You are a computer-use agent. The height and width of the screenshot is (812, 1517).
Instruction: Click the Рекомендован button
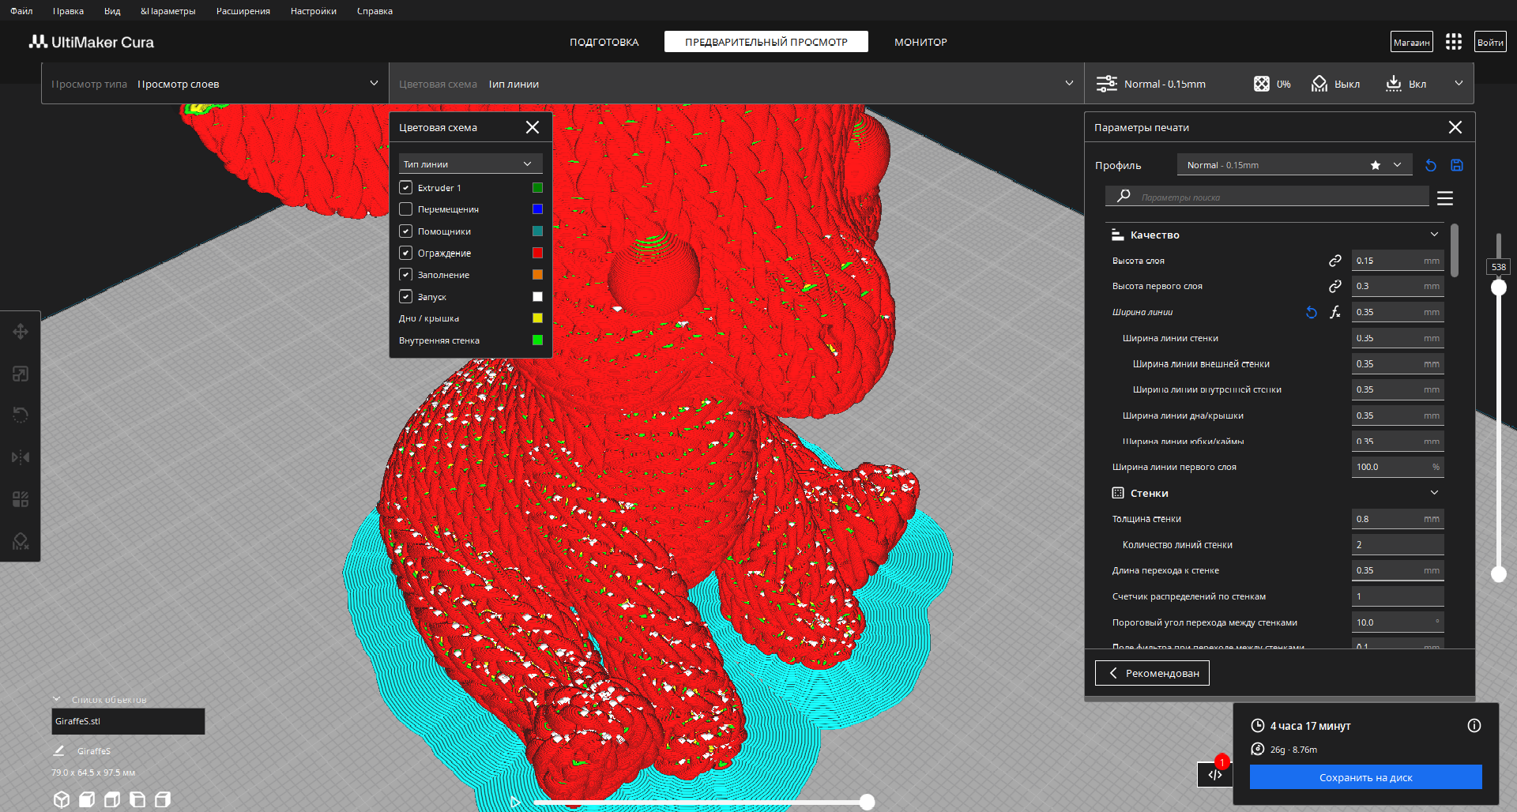point(1152,673)
